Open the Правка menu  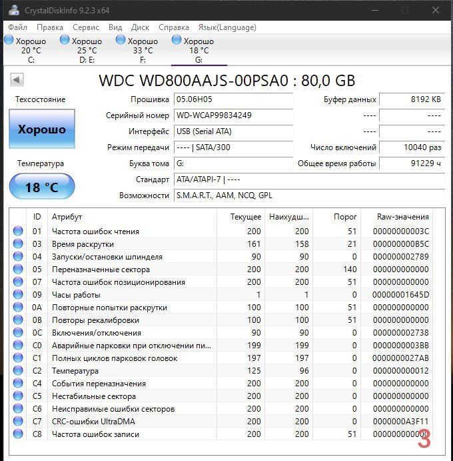(x=49, y=27)
